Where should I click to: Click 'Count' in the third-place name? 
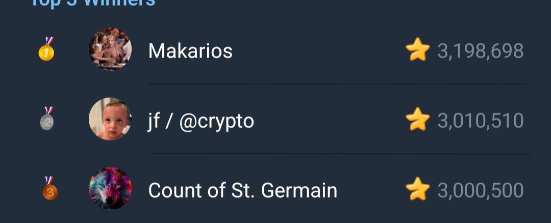coord(173,190)
